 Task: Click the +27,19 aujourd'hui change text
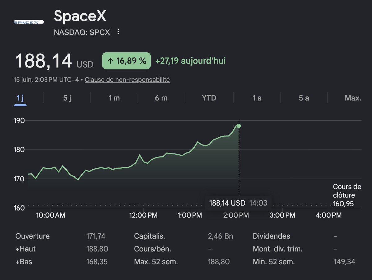point(190,61)
